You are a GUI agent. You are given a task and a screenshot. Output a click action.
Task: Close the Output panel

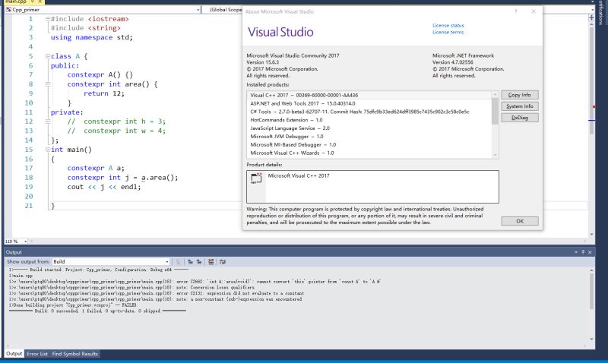click(x=590, y=252)
